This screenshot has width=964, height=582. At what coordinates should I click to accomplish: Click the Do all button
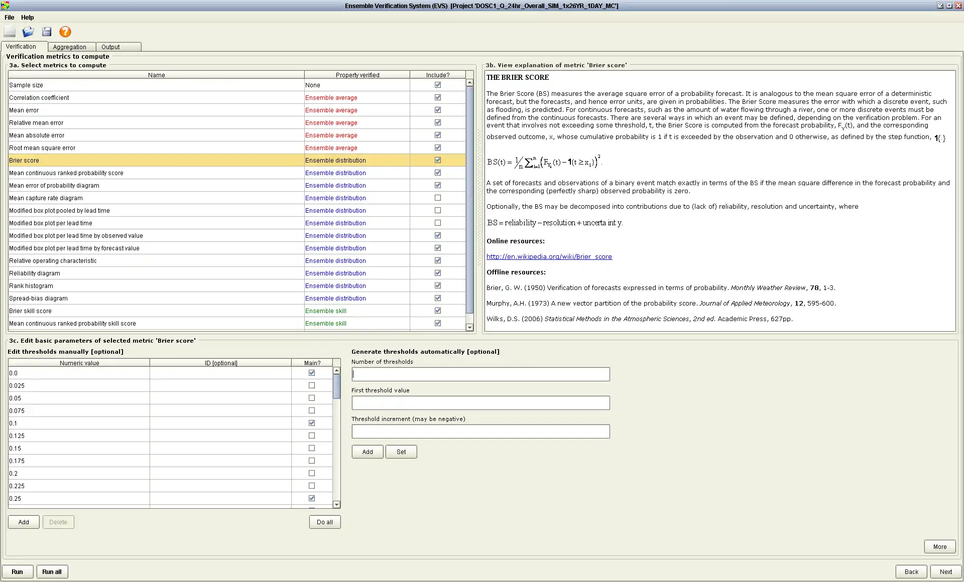[x=324, y=522]
